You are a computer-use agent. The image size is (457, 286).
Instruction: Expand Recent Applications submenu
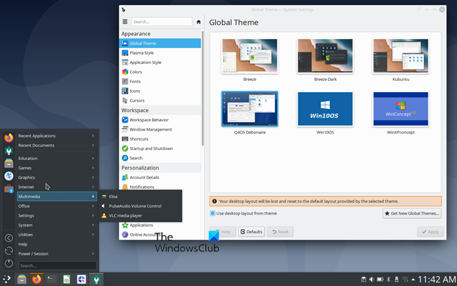pyautogui.click(x=57, y=136)
